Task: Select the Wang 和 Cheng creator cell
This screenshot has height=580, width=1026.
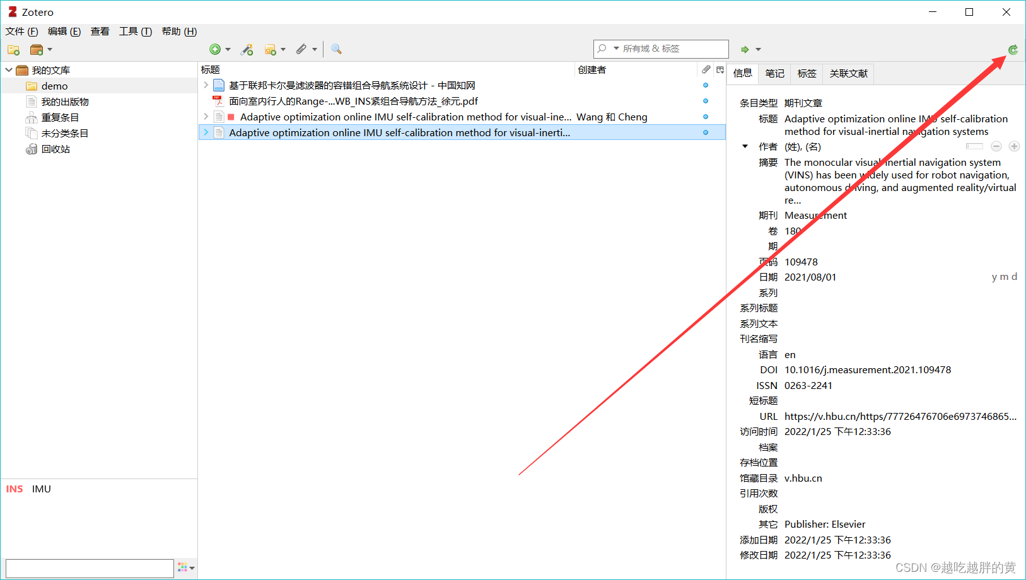Action: pos(612,117)
